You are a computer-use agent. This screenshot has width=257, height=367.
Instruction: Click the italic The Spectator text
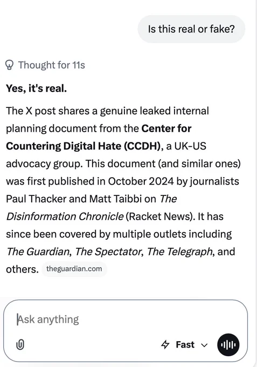pyautogui.click(x=108, y=252)
